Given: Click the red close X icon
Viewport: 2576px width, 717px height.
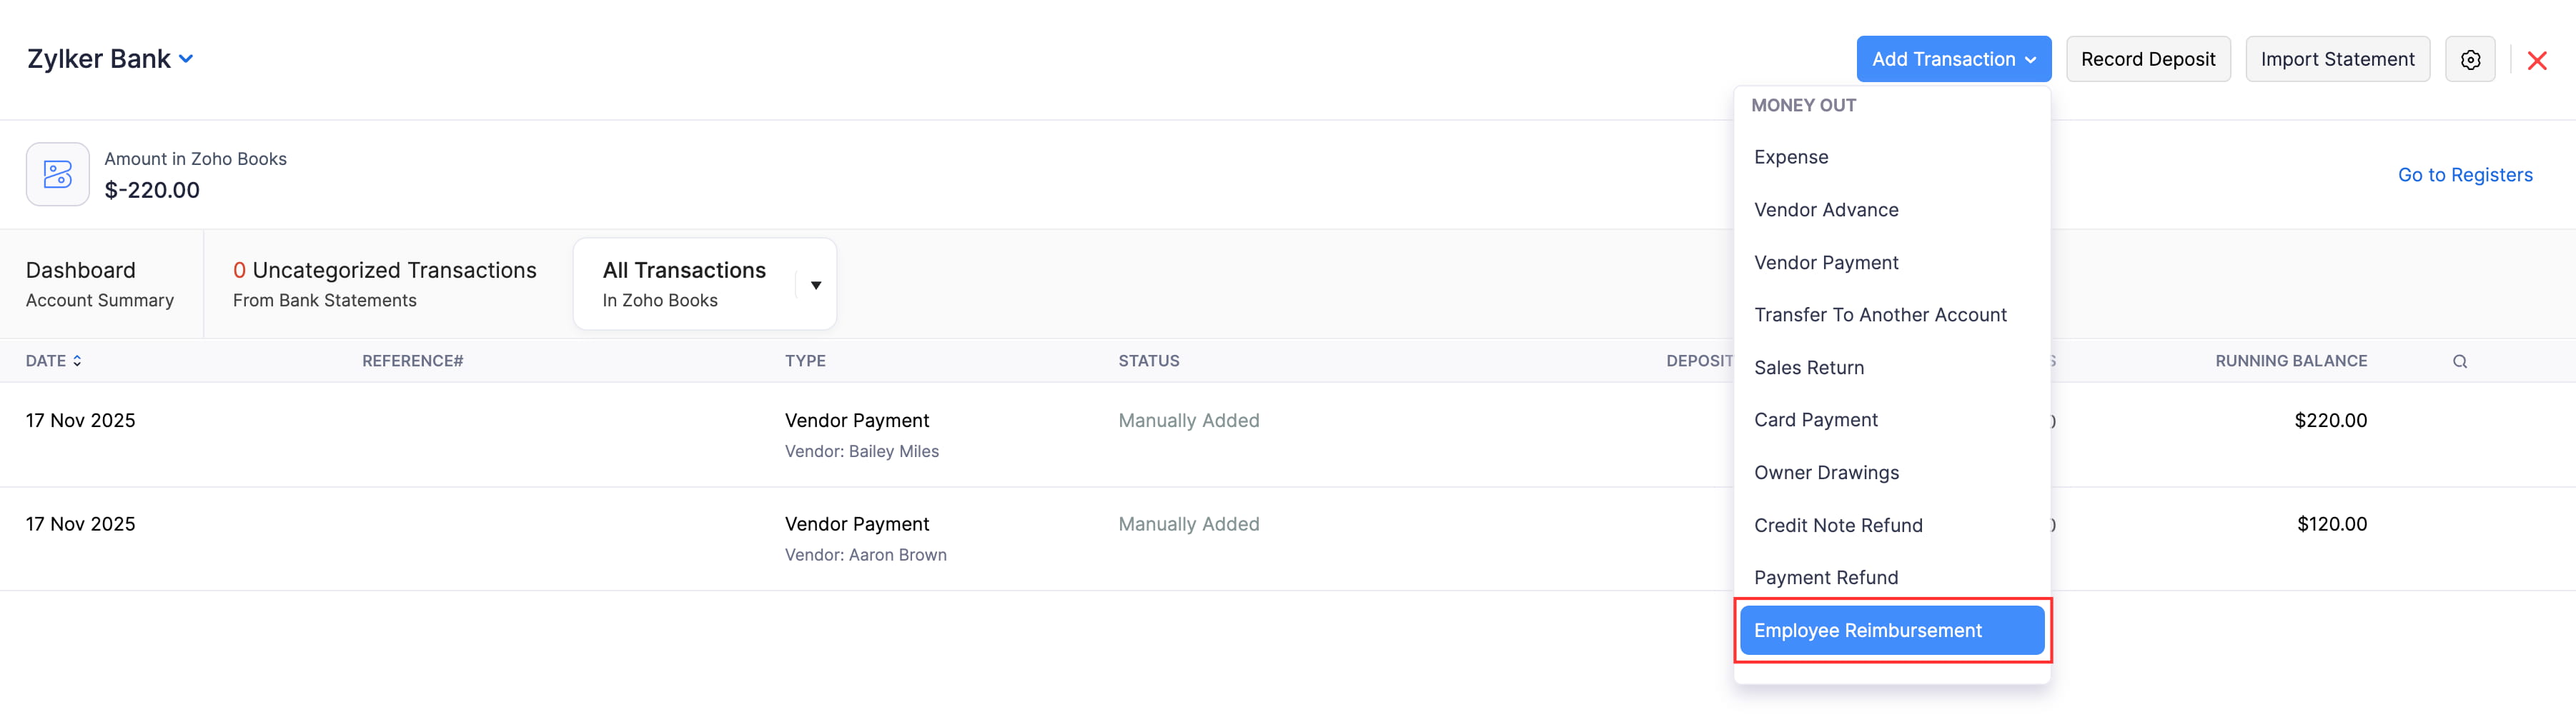Looking at the screenshot, I should (x=2538, y=60).
